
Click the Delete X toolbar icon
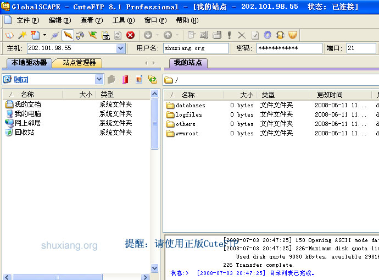coord(242,36)
